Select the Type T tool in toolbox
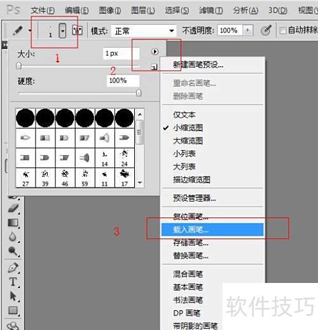The width and height of the screenshot is (318, 330). pos(13,282)
